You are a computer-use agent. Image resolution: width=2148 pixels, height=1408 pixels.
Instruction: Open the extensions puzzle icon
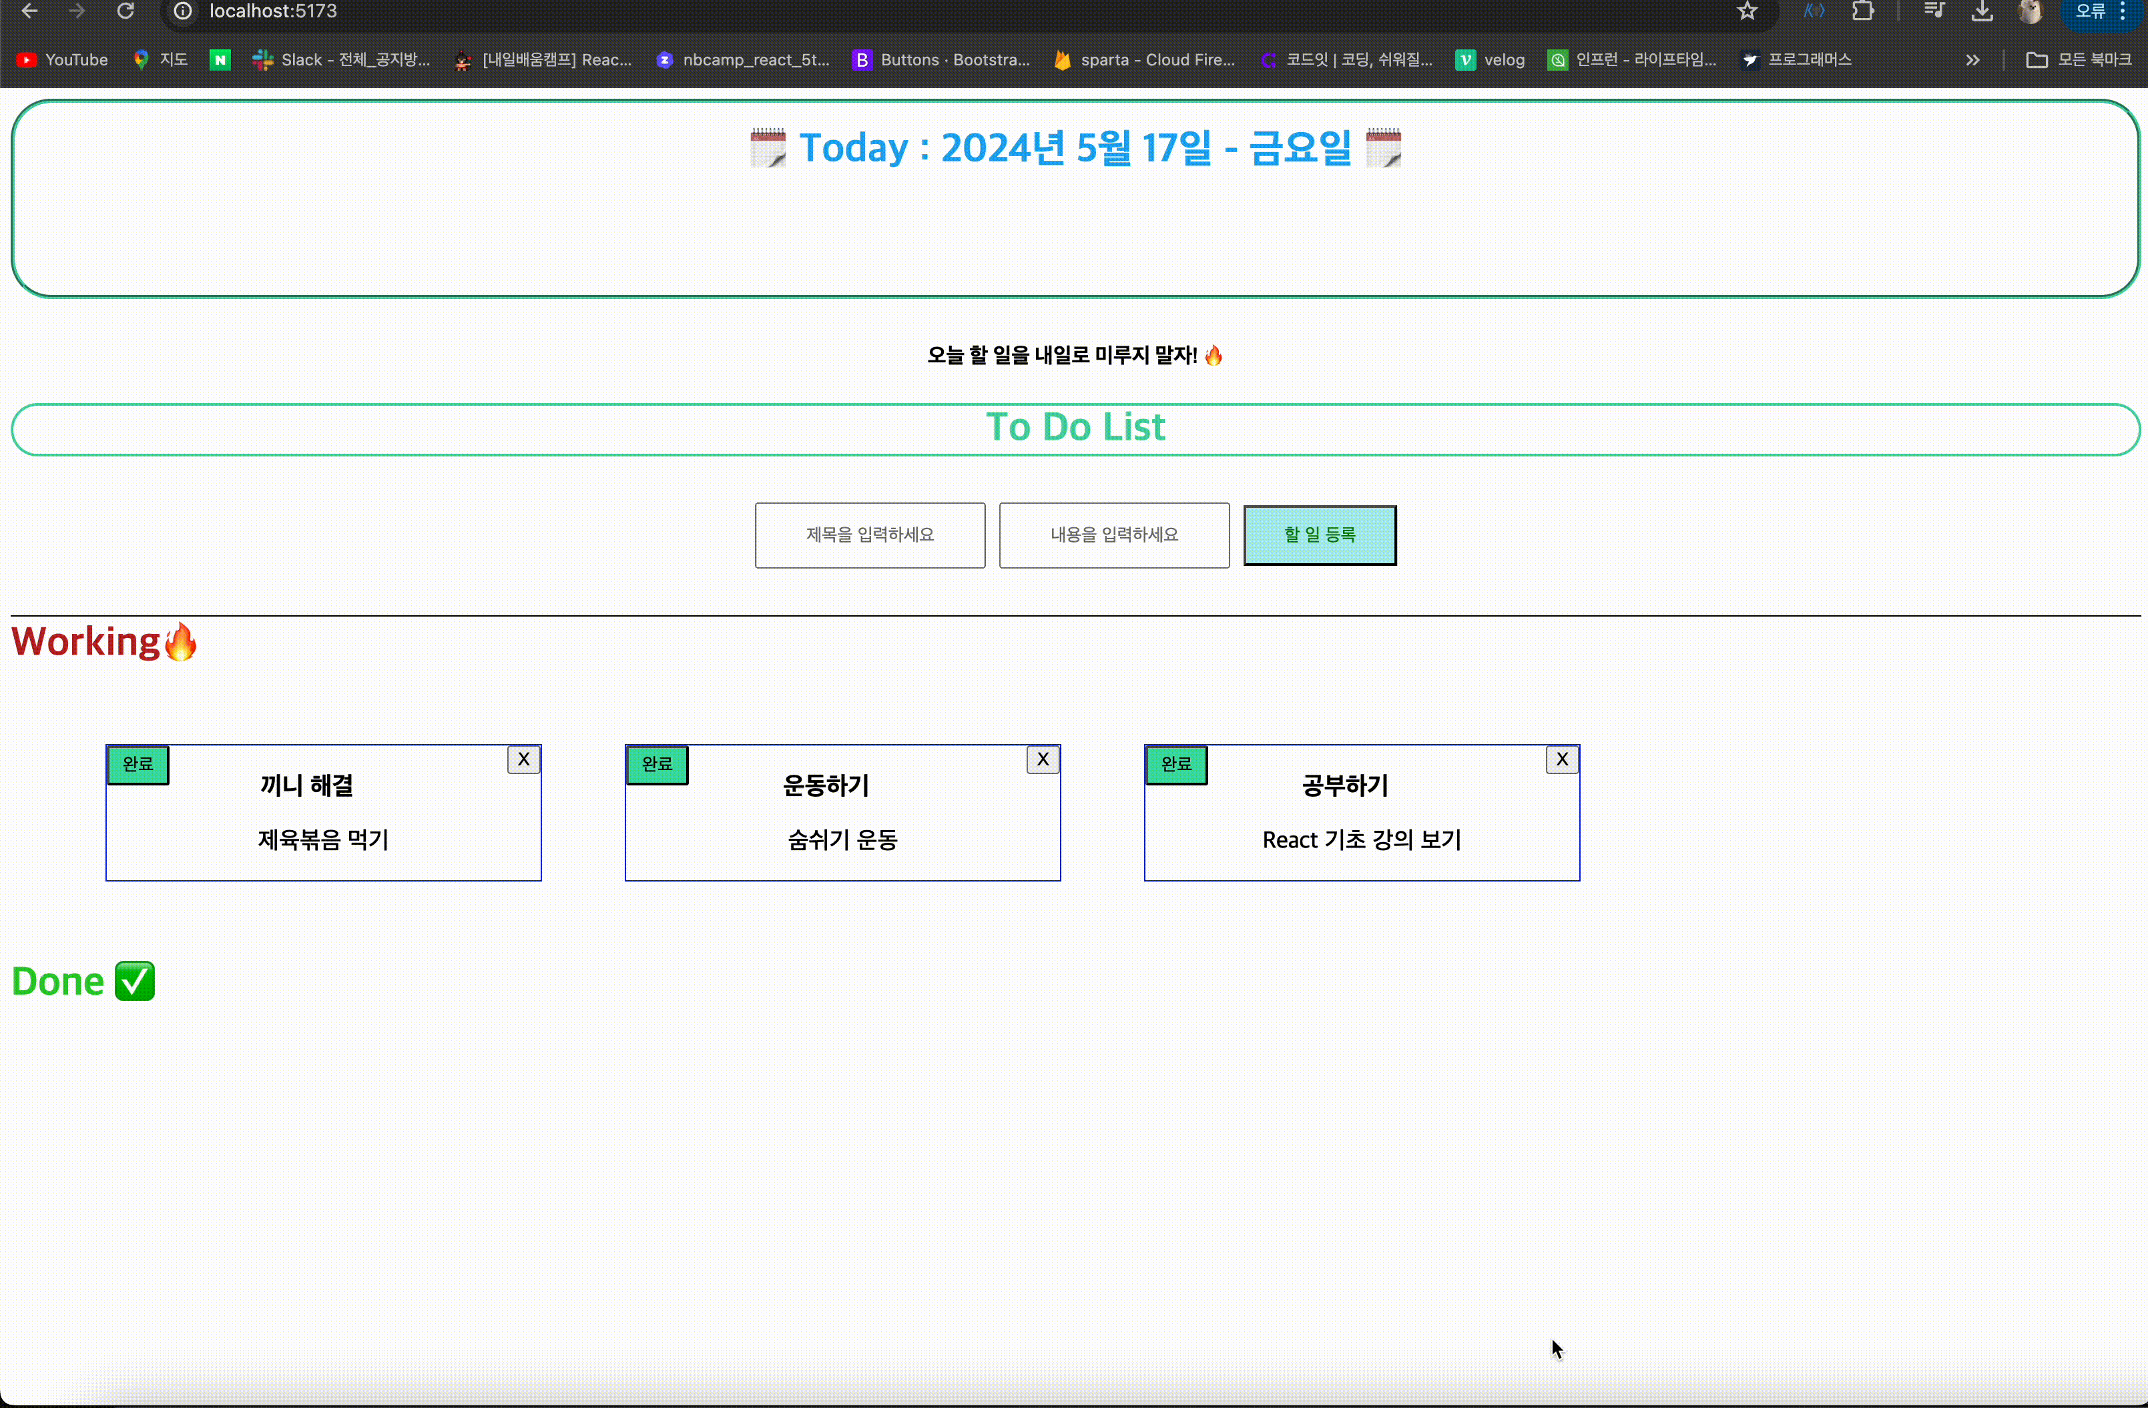1863,11
